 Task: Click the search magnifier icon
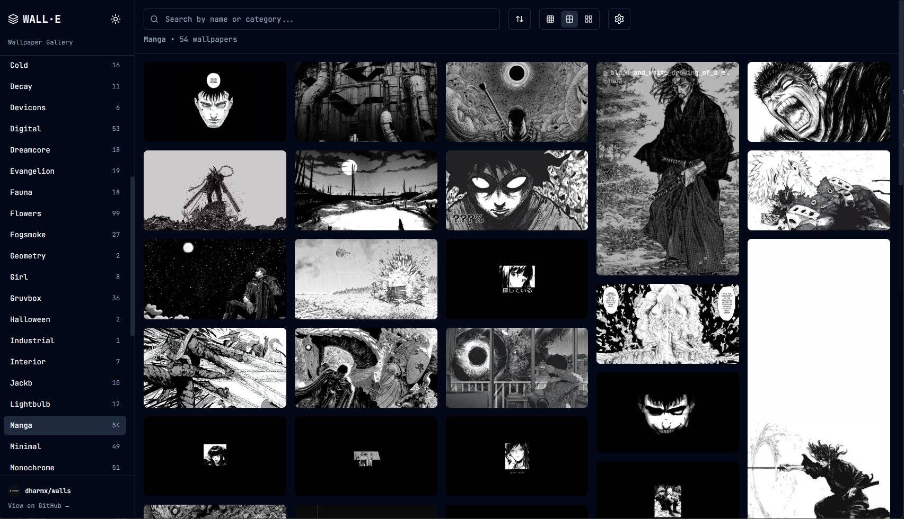click(x=154, y=19)
